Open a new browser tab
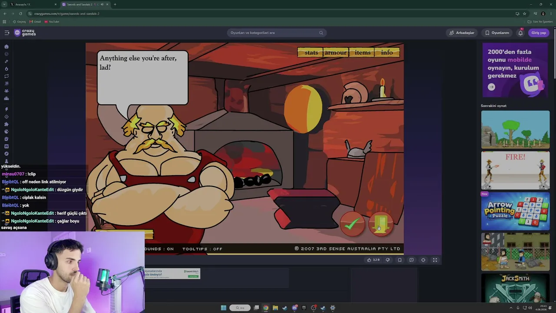This screenshot has width=556, height=313. point(115,4)
